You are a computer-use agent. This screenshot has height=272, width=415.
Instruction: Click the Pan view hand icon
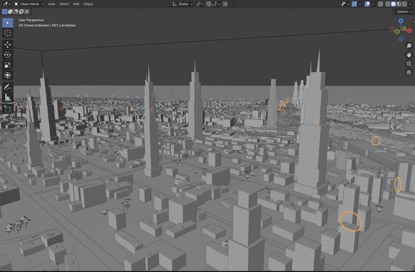[409, 55]
